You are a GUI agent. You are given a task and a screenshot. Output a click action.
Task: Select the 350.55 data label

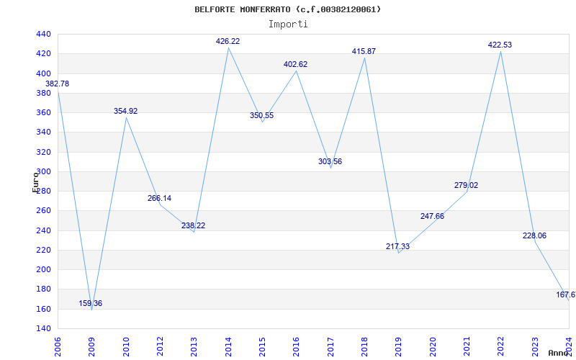261,115
